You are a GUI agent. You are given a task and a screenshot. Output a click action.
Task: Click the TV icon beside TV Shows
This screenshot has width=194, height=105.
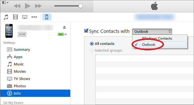click(10, 79)
